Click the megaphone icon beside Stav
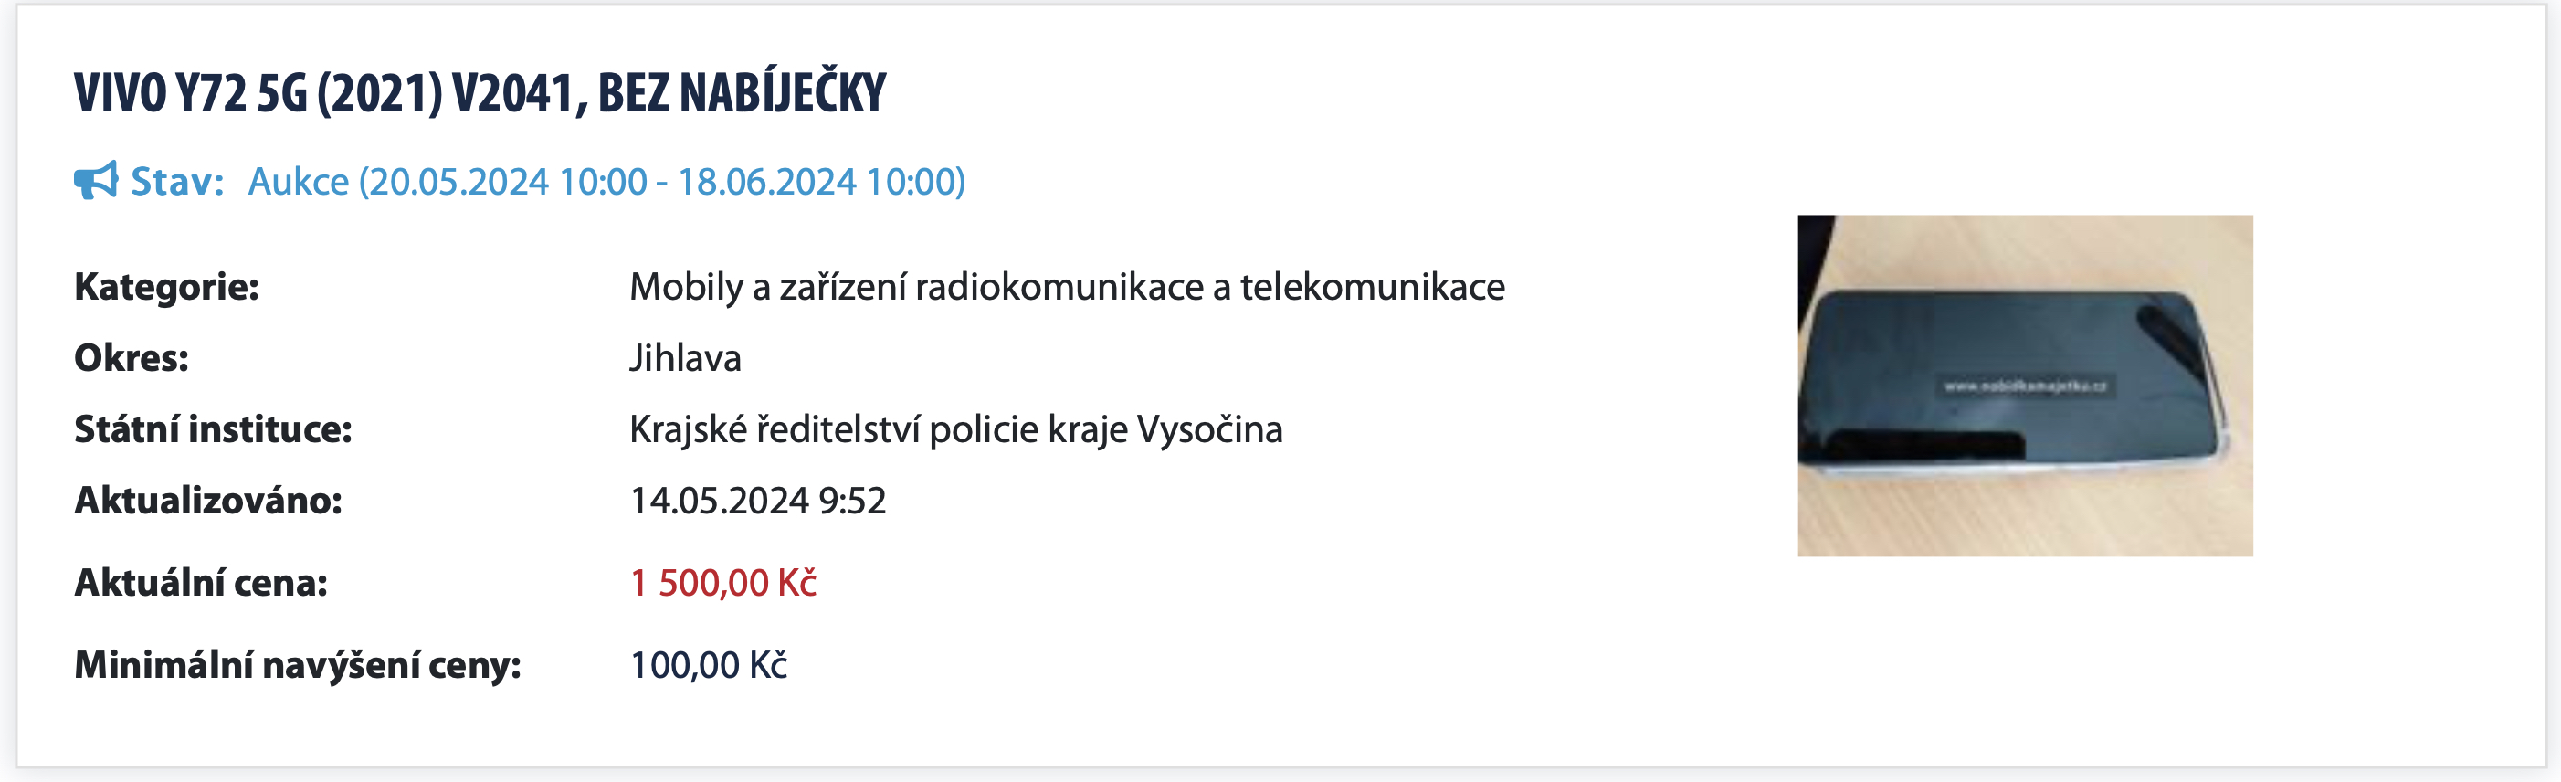2561x782 pixels. tap(95, 181)
